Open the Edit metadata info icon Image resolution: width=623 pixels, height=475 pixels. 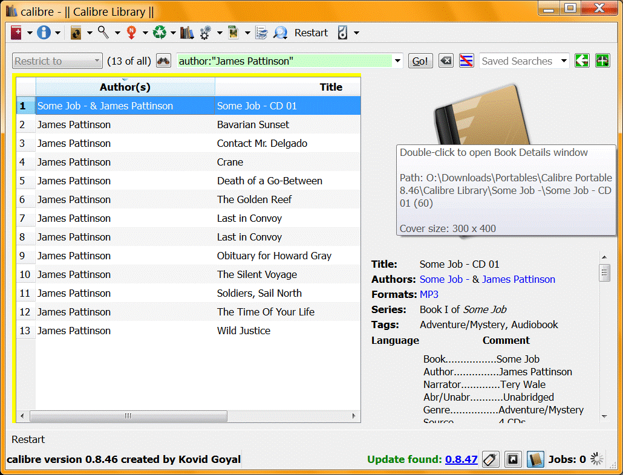click(44, 33)
